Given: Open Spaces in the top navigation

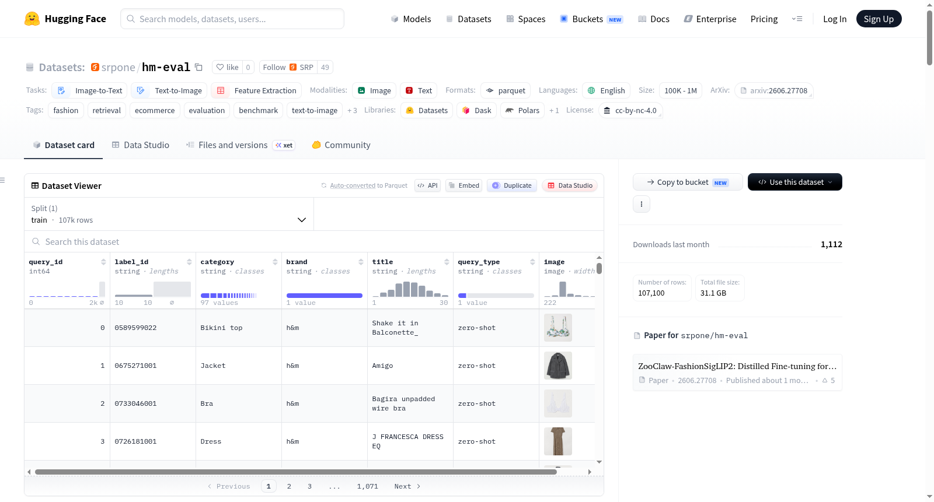Looking at the screenshot, I should [x=525, y=19].
